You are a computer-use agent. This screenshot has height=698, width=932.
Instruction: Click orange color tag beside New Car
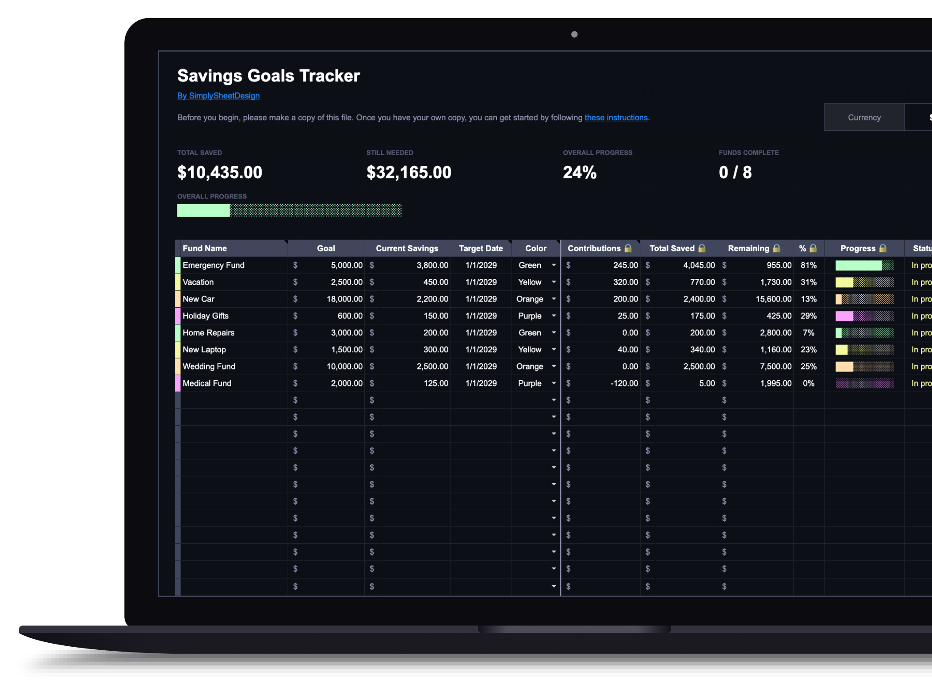click(178, 299)
